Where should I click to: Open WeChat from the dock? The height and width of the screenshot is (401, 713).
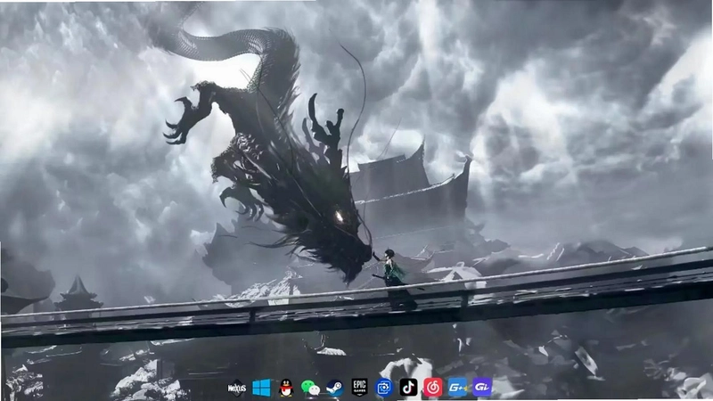click(x=310, y=388)
